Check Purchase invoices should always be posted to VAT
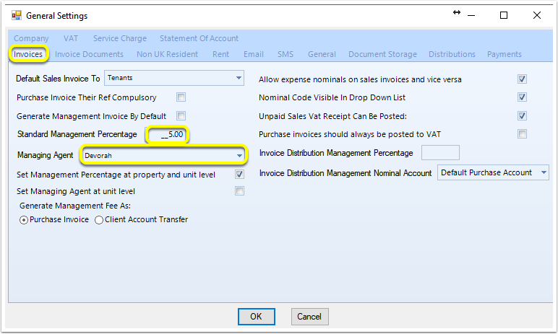 click(522, 134)
